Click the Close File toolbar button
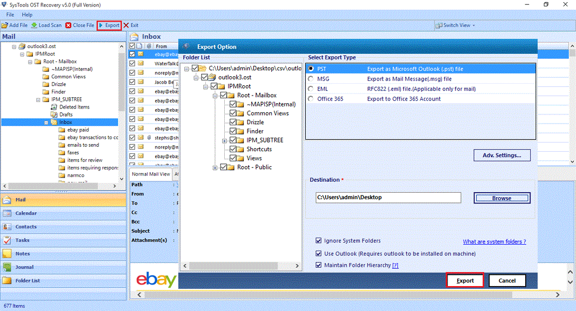The width and height of the screenshot is (576, 311). tap(80, 25)
